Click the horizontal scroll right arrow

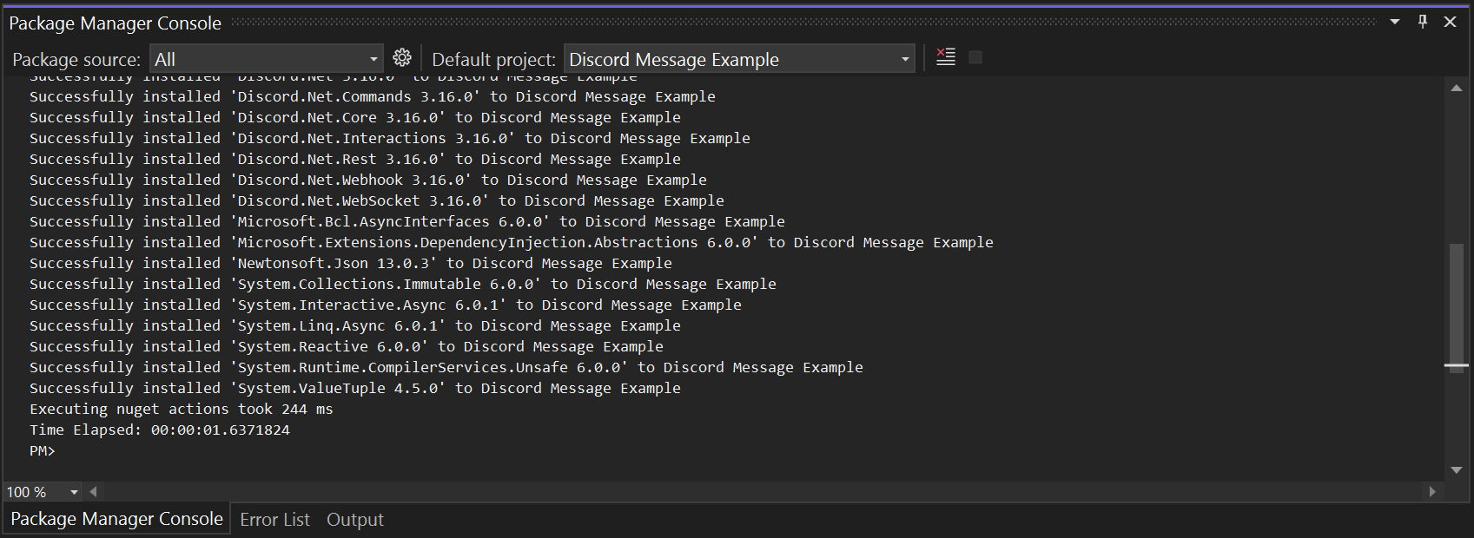click(x=1432, y=491)
